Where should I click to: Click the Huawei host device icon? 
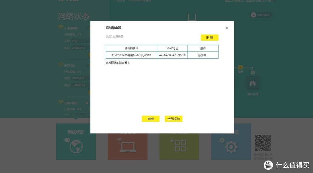[x=252, y=83]
